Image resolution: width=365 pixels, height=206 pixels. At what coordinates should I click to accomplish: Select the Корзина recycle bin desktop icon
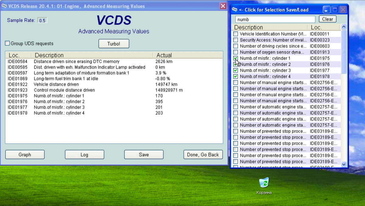(264, 186)
